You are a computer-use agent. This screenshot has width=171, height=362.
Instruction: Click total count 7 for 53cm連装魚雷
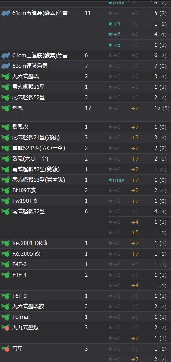(86, 66)
